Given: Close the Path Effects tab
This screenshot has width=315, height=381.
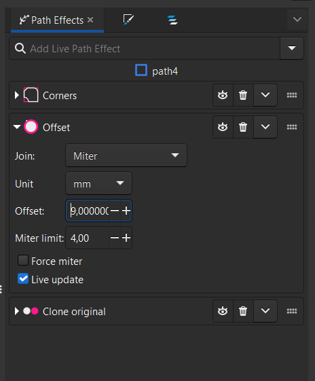Looking at the screenshot, I should [x=90, y=20].
